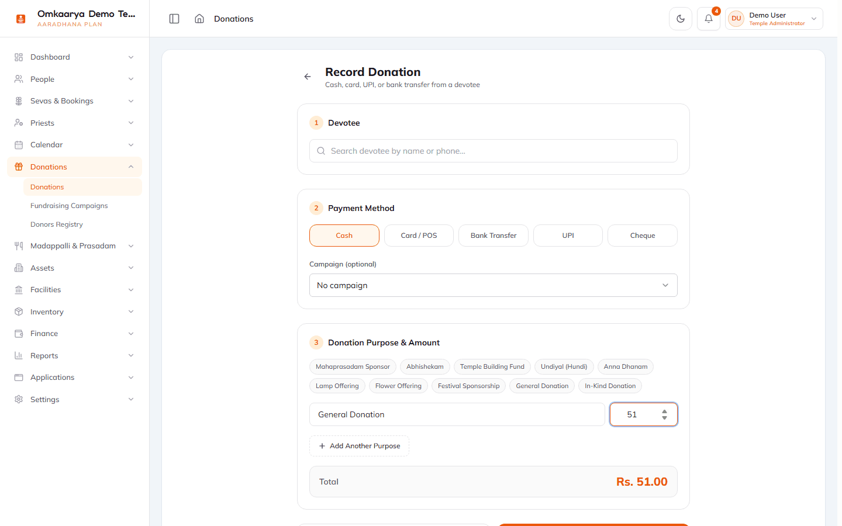Click the Dashboard grid icon
842x526 pixels.
click(19, 57)
